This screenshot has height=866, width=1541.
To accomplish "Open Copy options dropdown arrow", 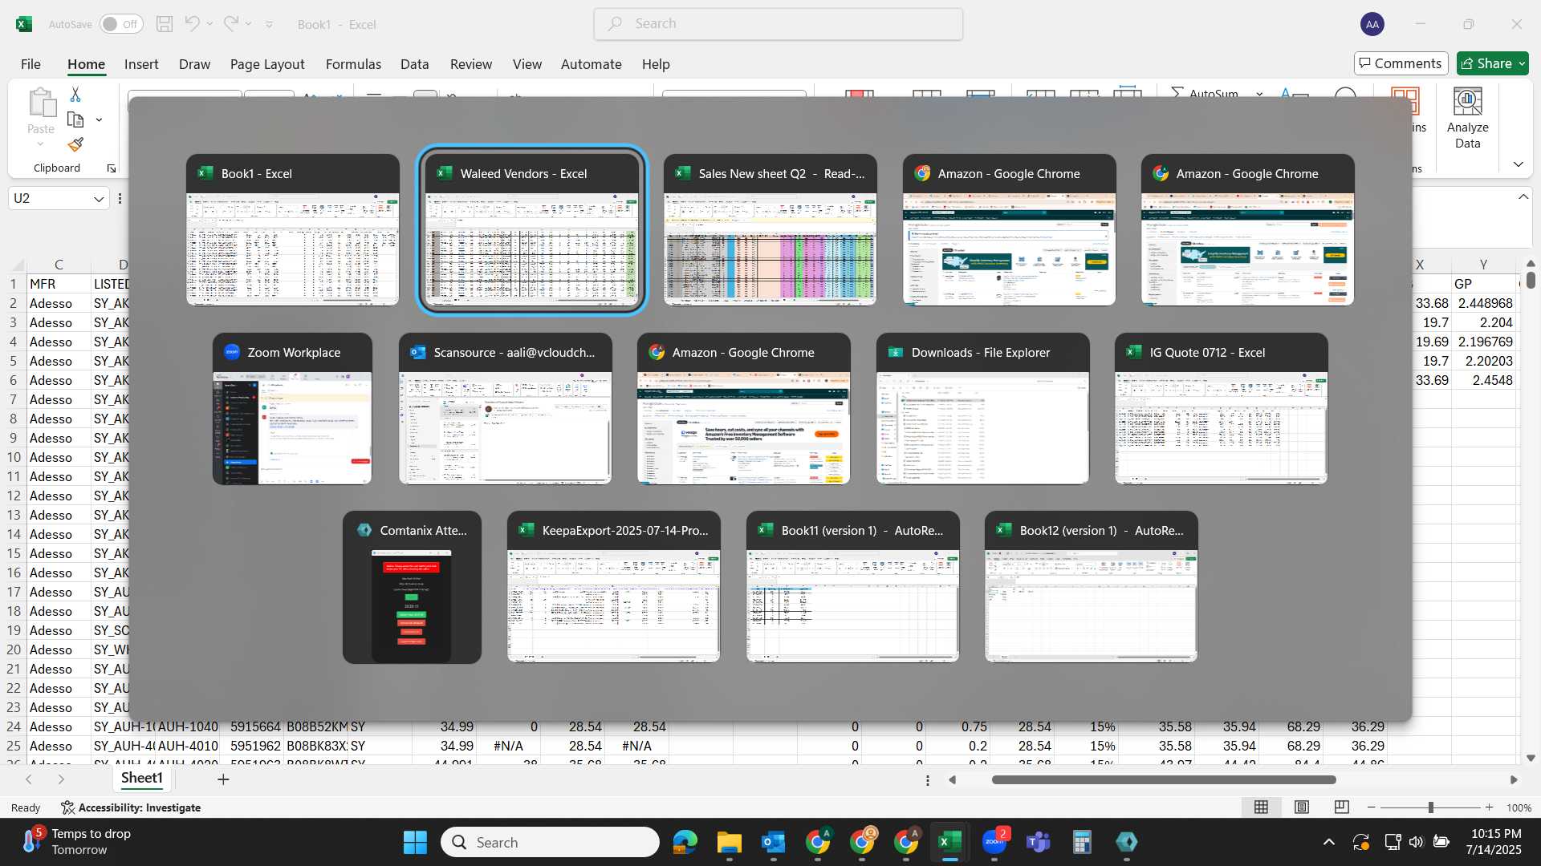I will click(99, 120).
